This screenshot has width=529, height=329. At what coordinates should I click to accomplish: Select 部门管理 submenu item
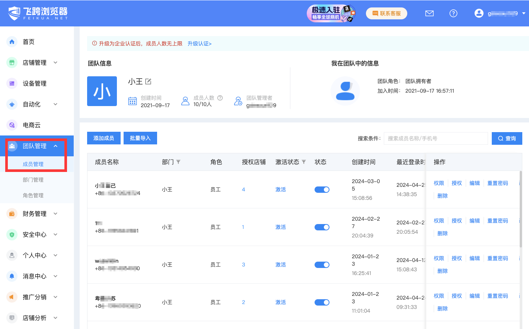click(33, 180)
